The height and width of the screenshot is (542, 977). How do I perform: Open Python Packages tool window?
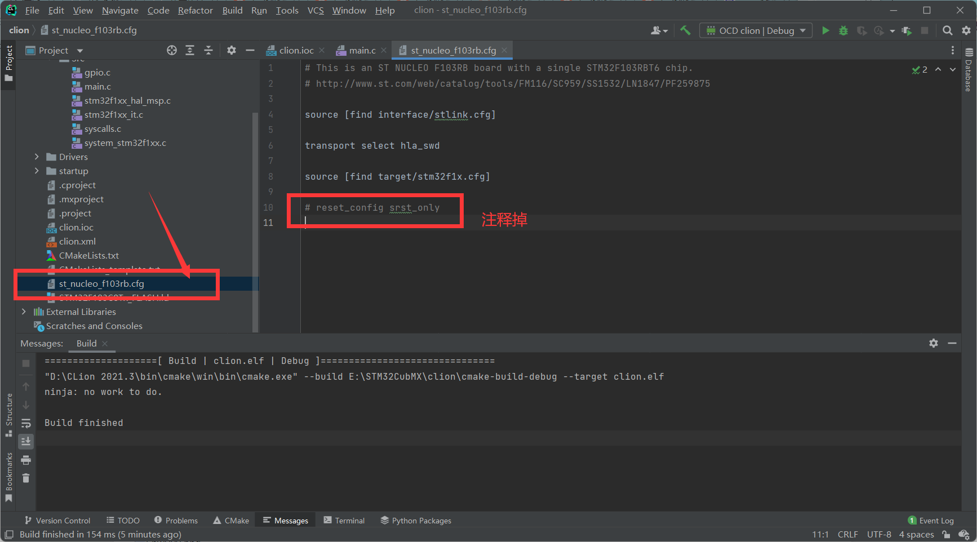[416, 521]
